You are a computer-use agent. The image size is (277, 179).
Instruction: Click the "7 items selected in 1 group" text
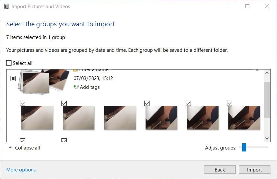36,37
